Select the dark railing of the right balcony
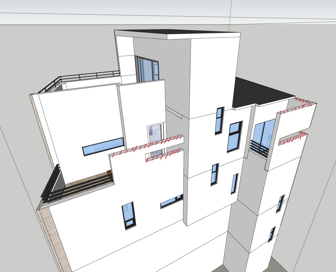336x272 pixels. pyautogui.click(x=259, y=147)
